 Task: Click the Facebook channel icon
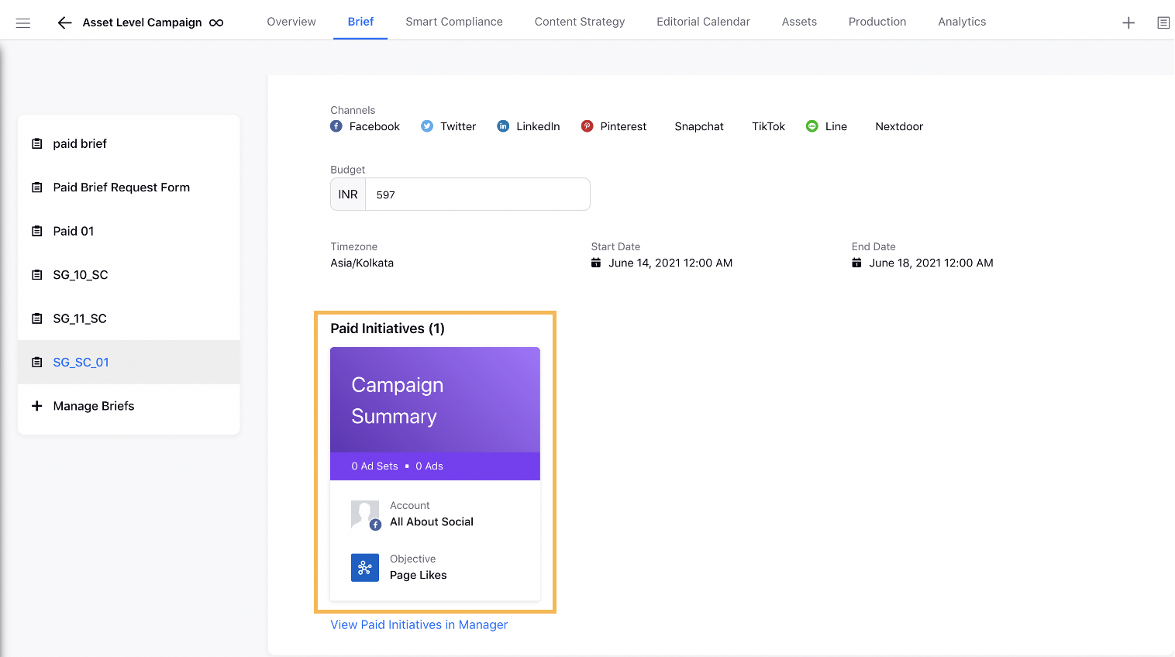tap(336, 126)
